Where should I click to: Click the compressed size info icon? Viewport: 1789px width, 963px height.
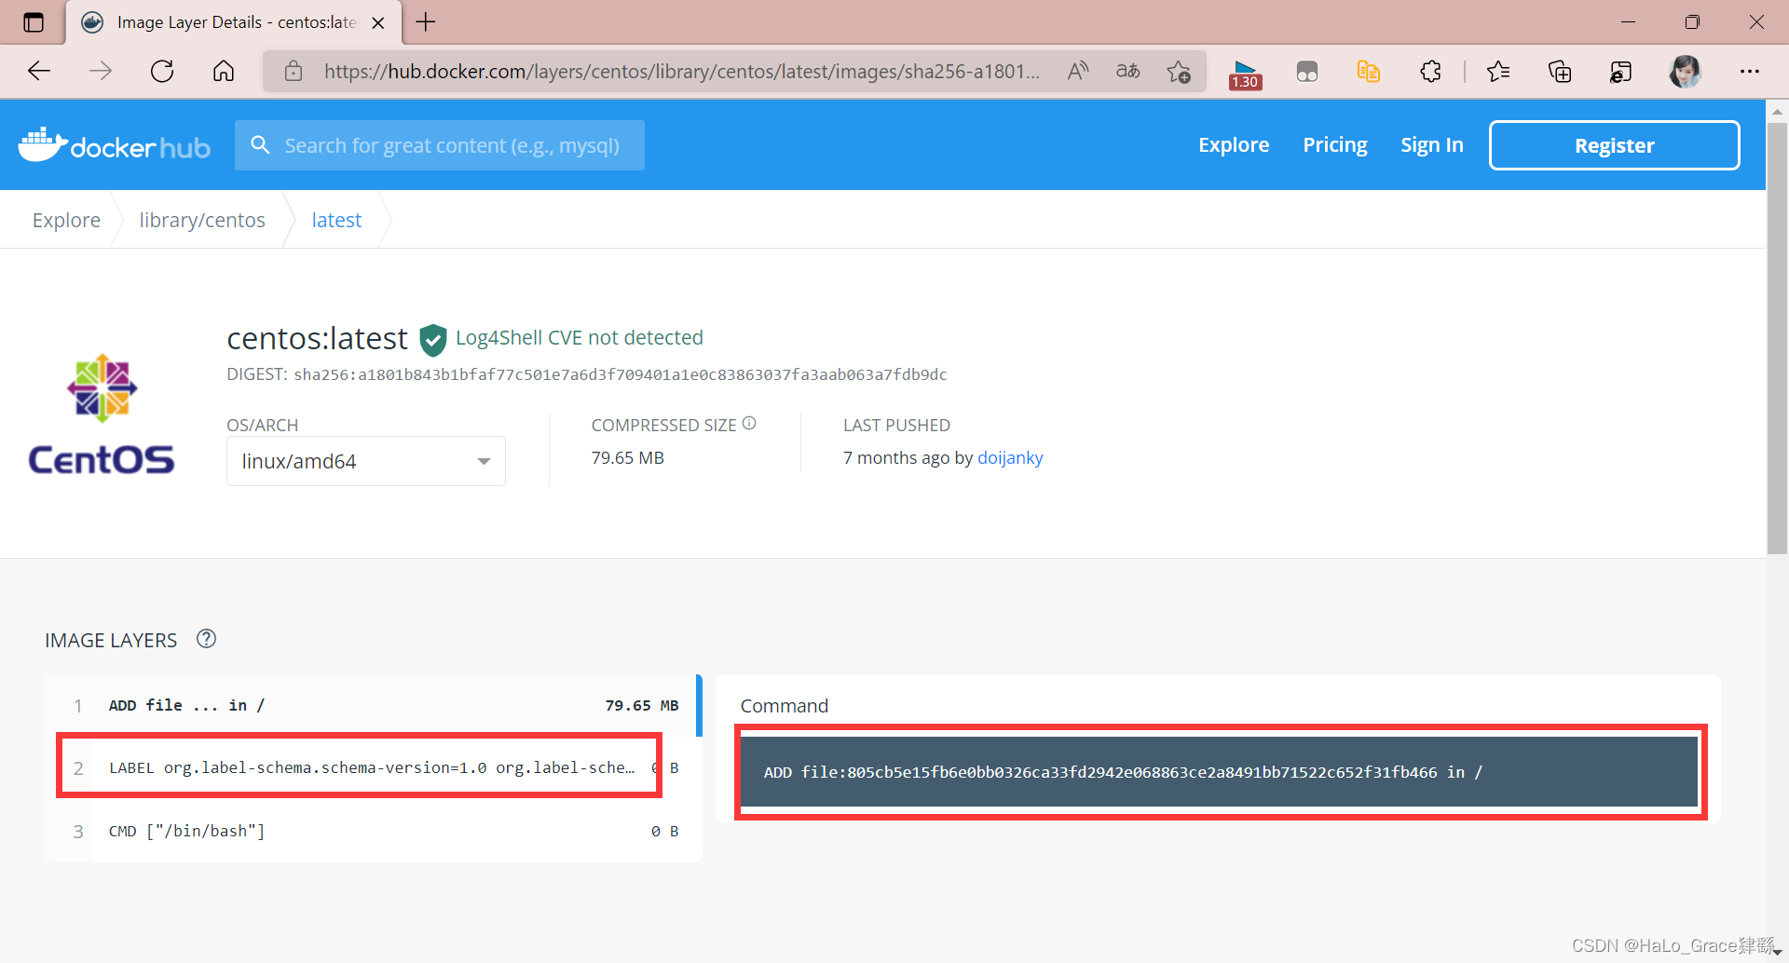pos(749,423)
